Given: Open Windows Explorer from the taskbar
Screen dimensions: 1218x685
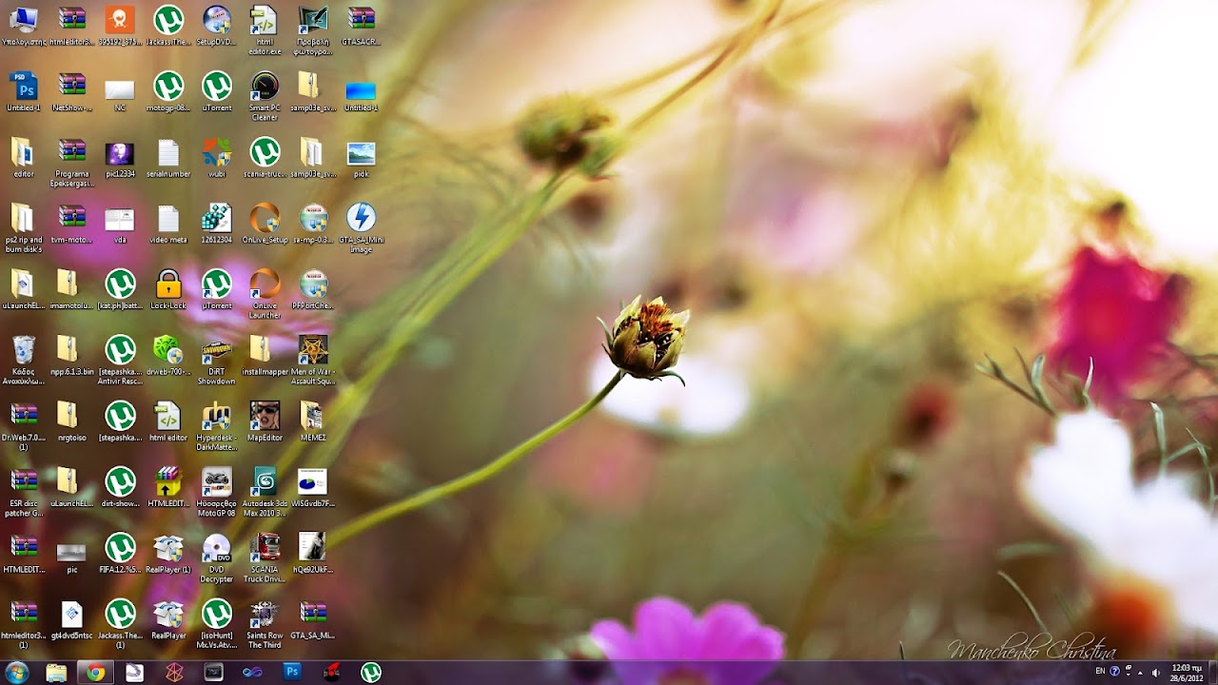Looking at the screenshot, I should (x=56, y=673).
